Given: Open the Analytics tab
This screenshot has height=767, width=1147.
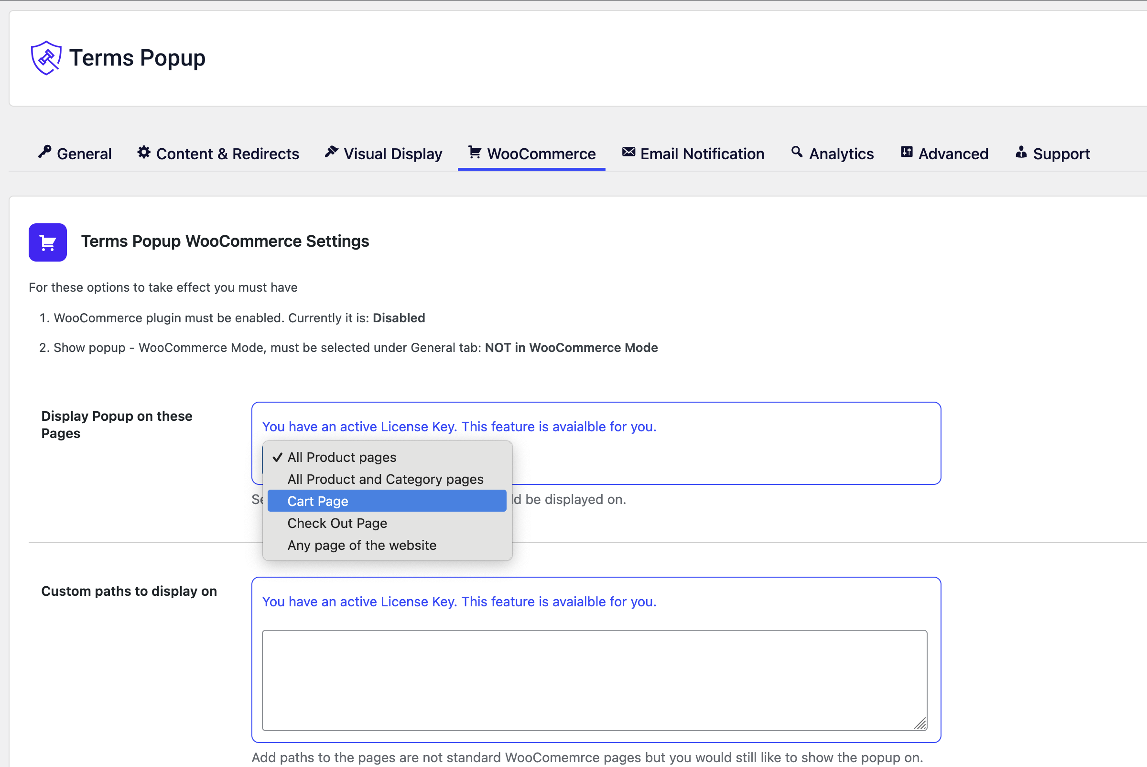Looking at the screenshot, I should tap(841, 154).
